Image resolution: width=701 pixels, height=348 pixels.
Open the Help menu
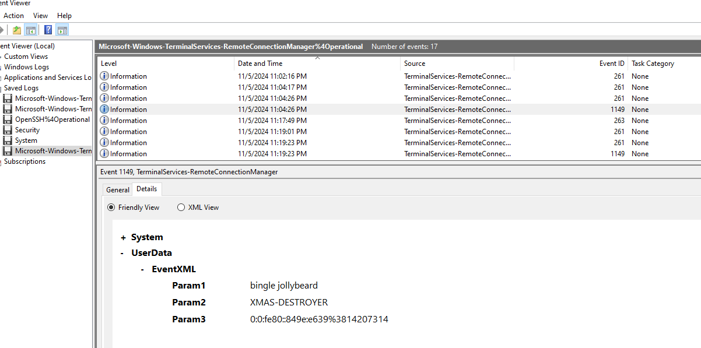pyautogui.click(x=65, y=16)
